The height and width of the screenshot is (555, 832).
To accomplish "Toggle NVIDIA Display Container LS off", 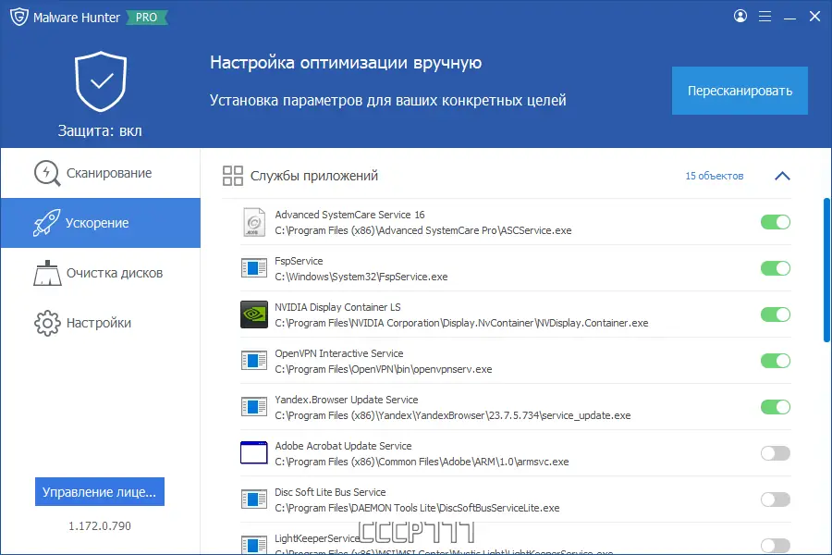I will (776, 314).
